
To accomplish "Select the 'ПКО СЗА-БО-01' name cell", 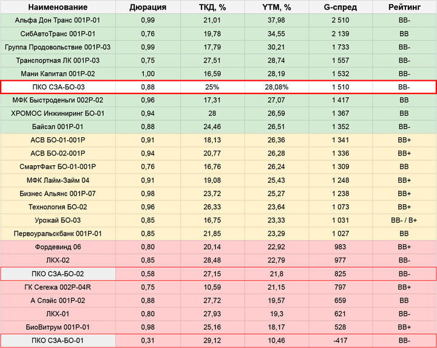I will click(x=58, y=341).
